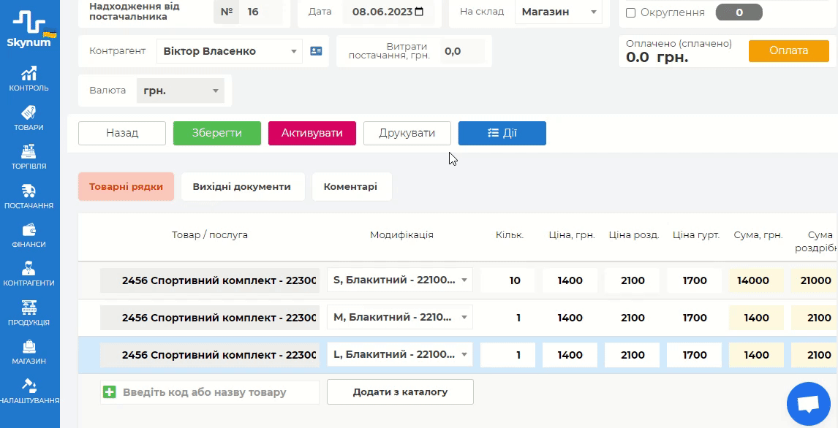Switch to Коментарі tab
This screenshot has width=838, height=428.
352,187
